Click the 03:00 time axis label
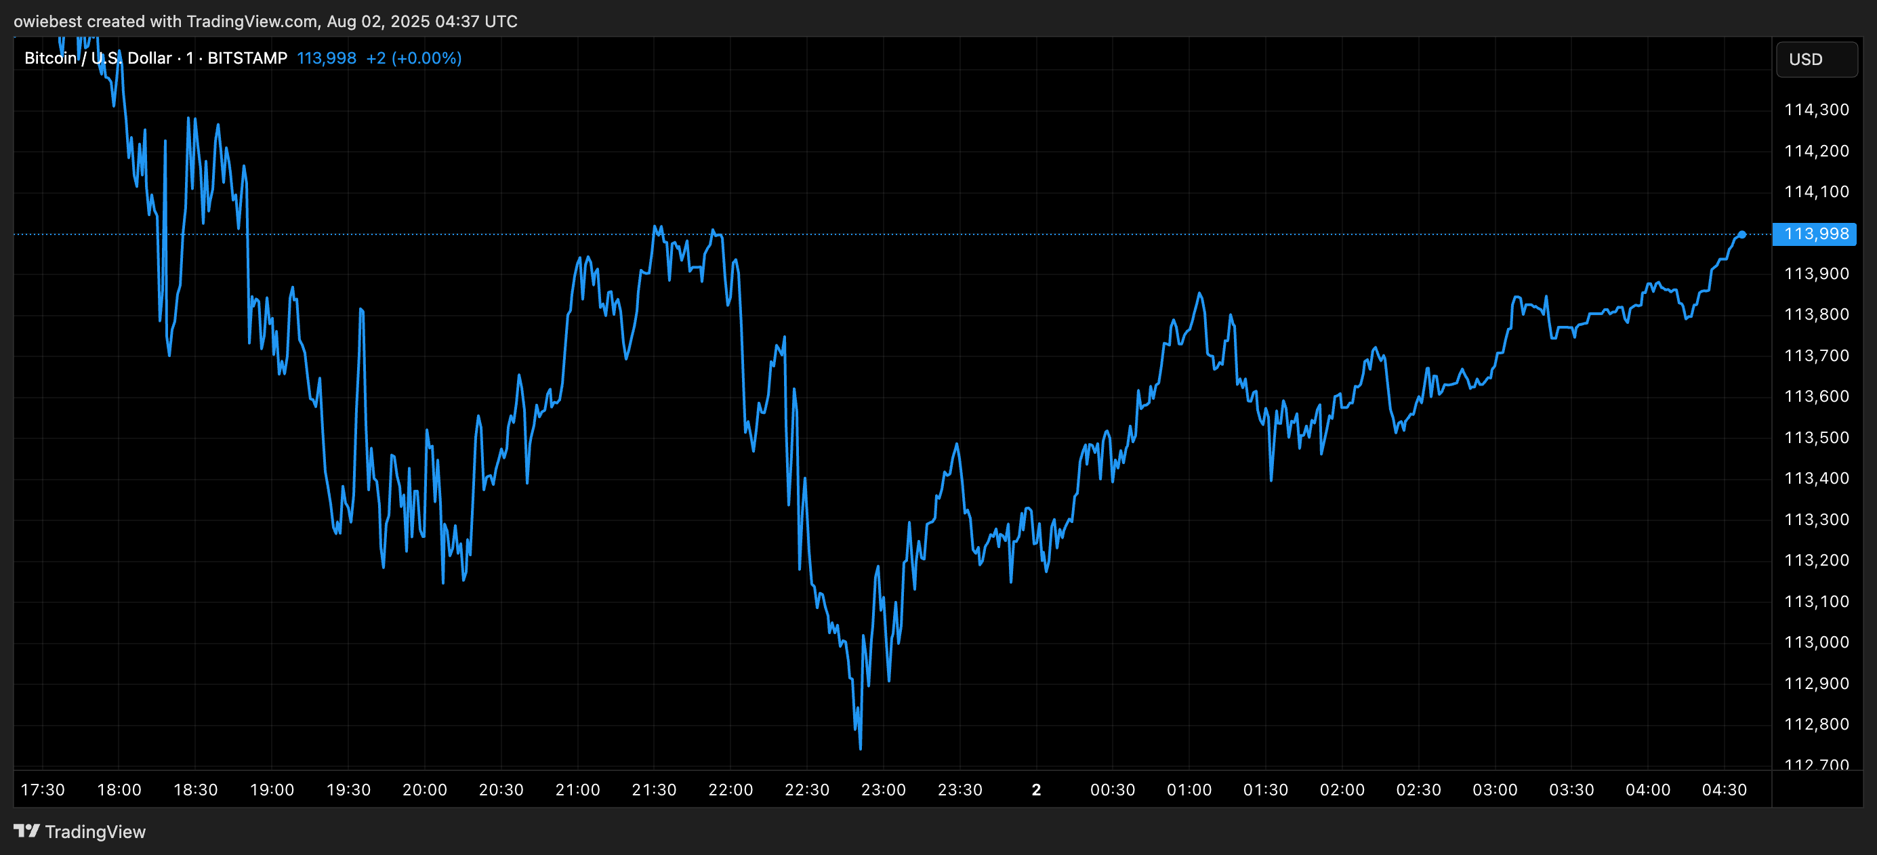 [1496, 790]
